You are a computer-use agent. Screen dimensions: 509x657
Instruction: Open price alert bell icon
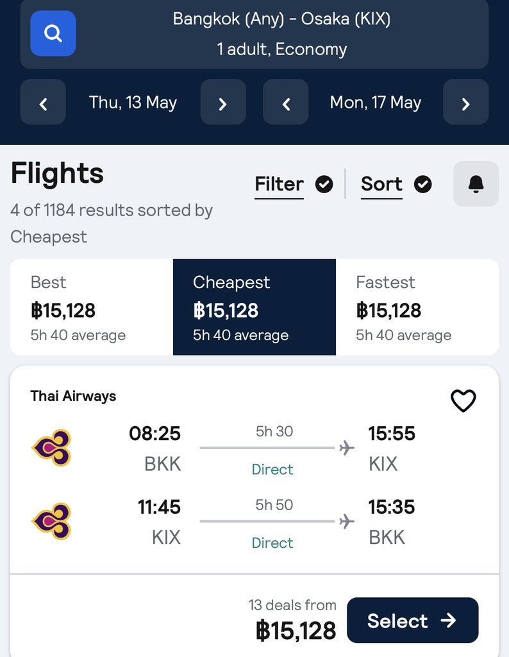(x=476, y=184)
